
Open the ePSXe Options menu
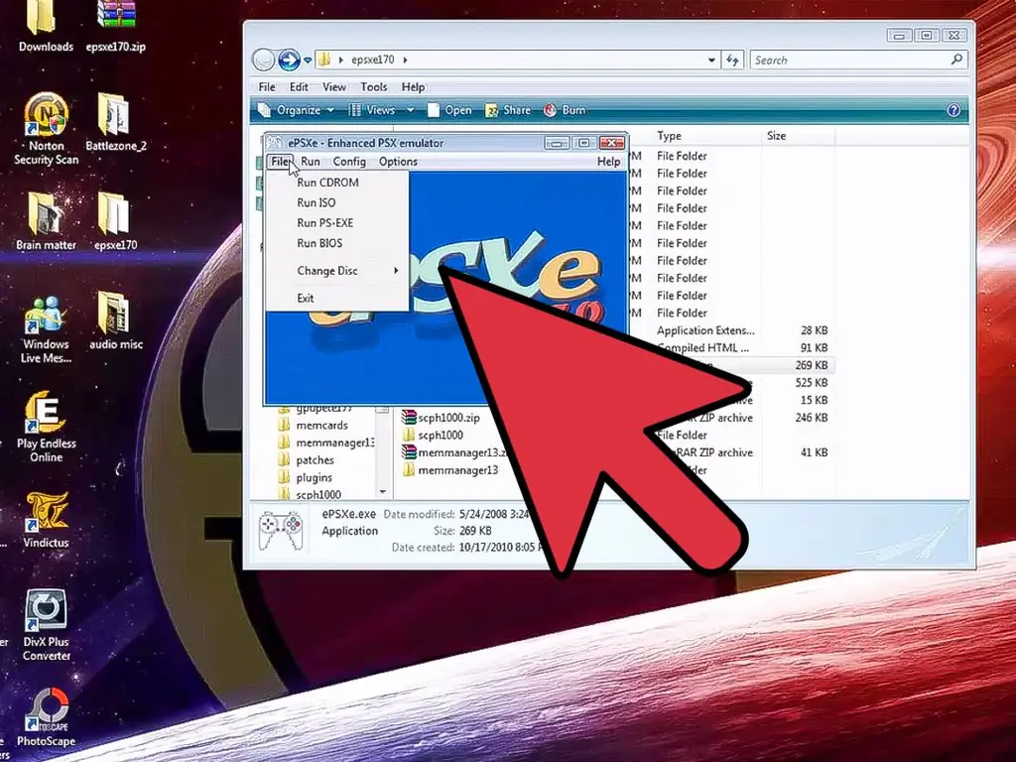pyautogui.click(x=398, y=162)
